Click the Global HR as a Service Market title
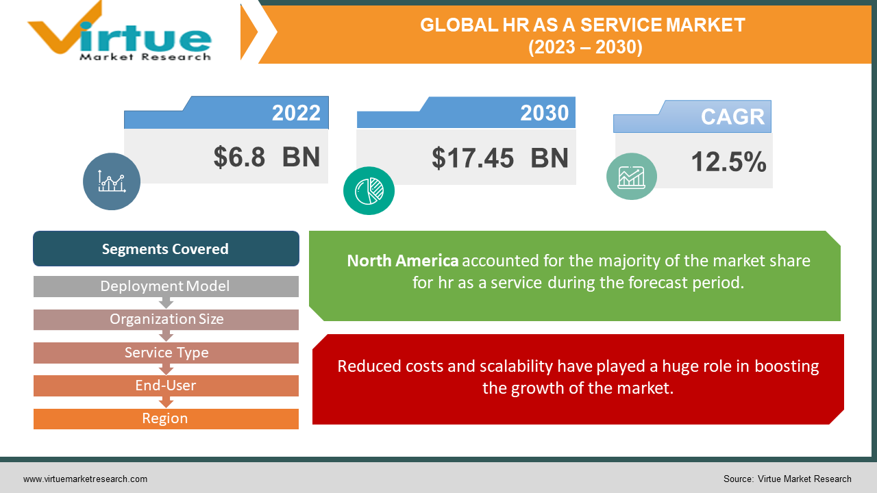Screen dimensions: 877x493 point(582,36)
